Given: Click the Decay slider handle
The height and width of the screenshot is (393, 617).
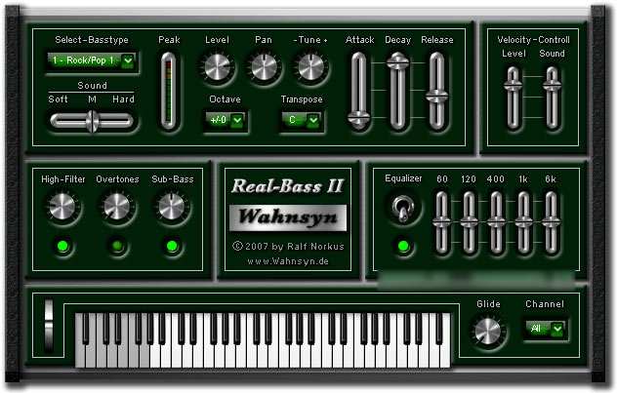Looking at the screenshot, I should [397, 61].
